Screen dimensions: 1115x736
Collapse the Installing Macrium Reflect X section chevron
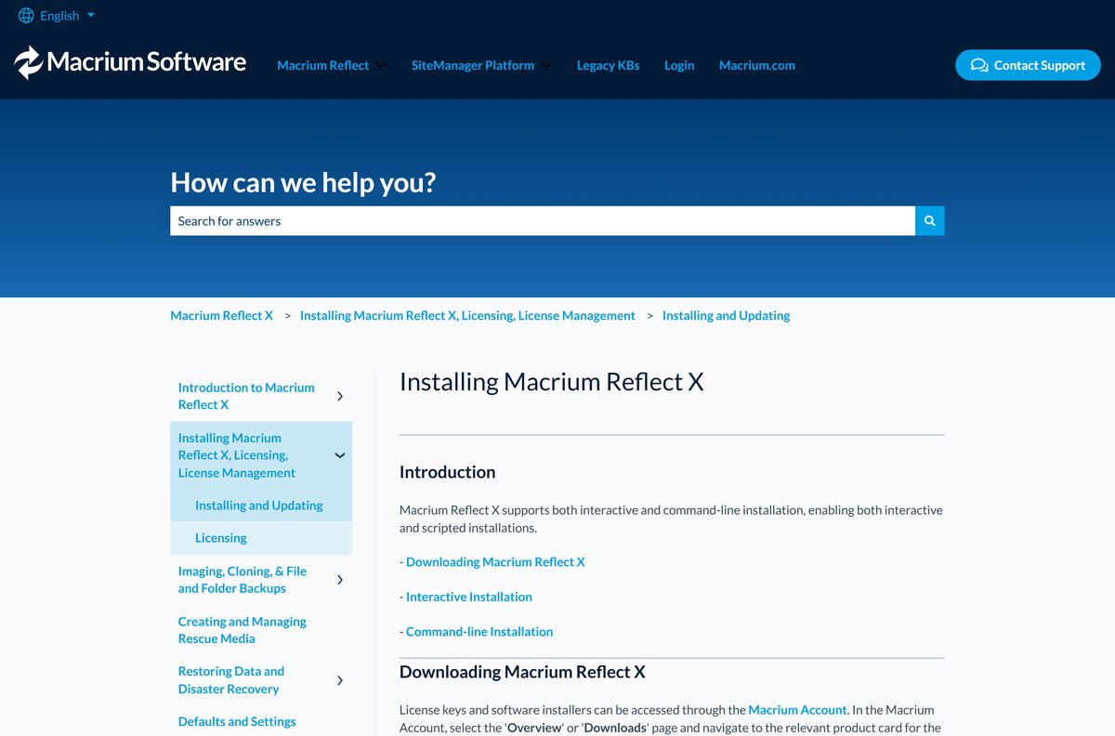[340, 455]
